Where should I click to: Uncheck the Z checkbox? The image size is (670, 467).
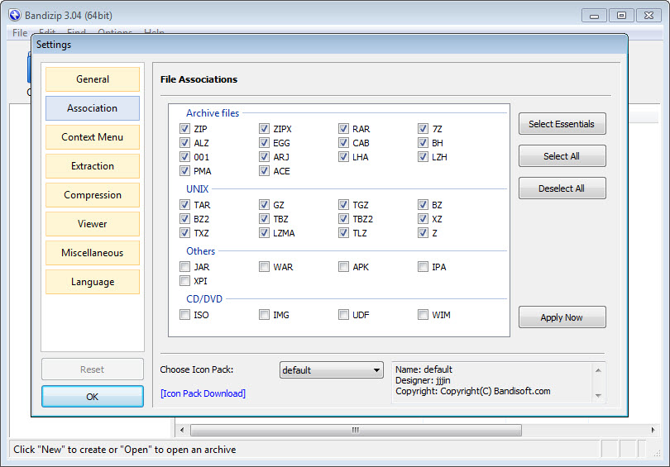pos(423,232)
